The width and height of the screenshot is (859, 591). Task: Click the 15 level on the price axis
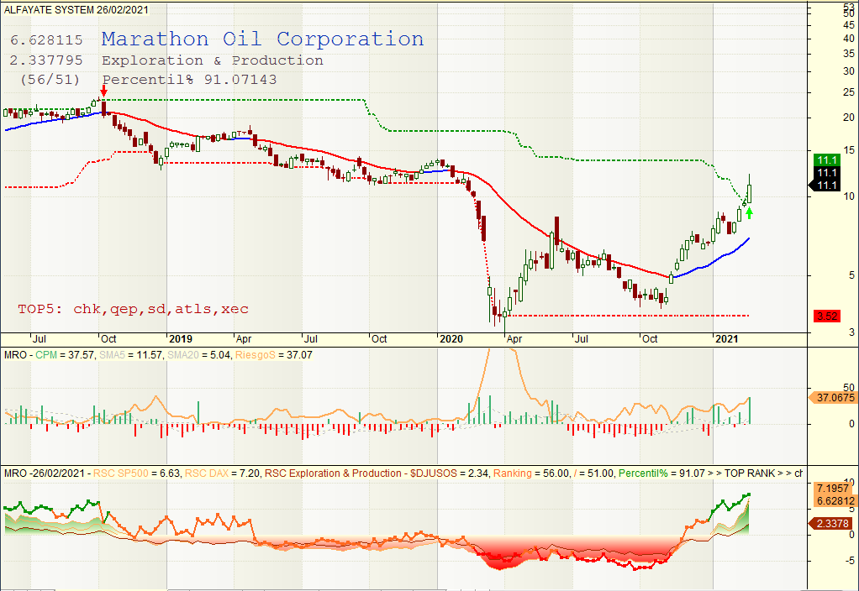click(x=849, y=150)
